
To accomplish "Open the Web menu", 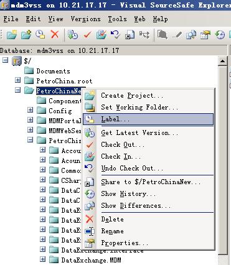I will coord(139,19).
